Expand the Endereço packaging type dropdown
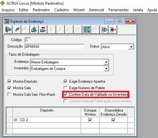The image size is (158, 138). (x=106, y=62)
